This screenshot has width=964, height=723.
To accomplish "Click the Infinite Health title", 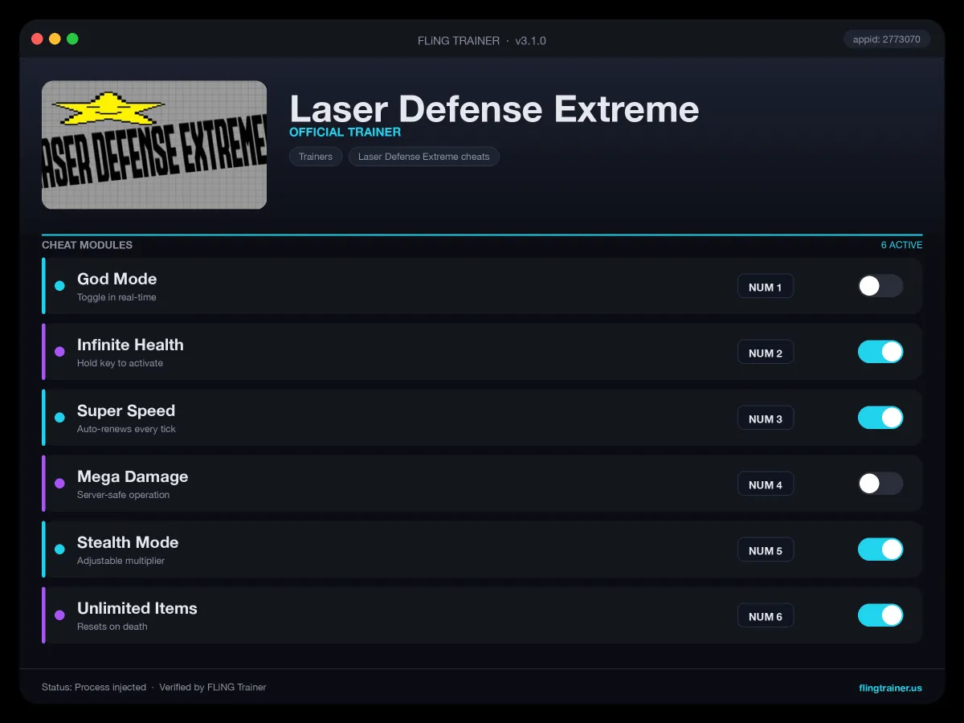I will [130, 345].
